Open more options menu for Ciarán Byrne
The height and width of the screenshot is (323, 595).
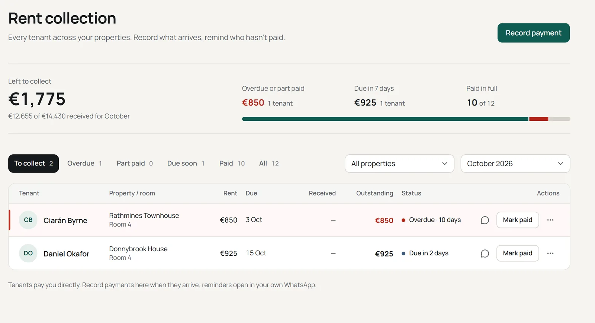pos(550,220)
